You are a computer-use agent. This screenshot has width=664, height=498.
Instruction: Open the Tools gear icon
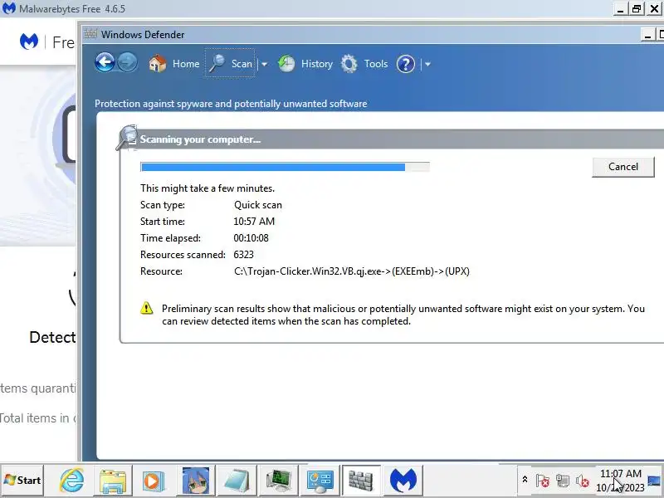(349, 64)
